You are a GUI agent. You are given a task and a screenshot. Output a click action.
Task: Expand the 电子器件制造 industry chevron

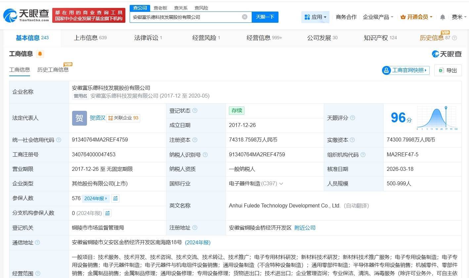[281, 184]
